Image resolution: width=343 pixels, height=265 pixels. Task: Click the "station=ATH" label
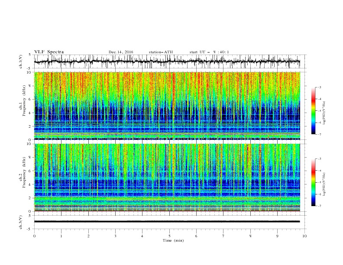tap(161, 52)
